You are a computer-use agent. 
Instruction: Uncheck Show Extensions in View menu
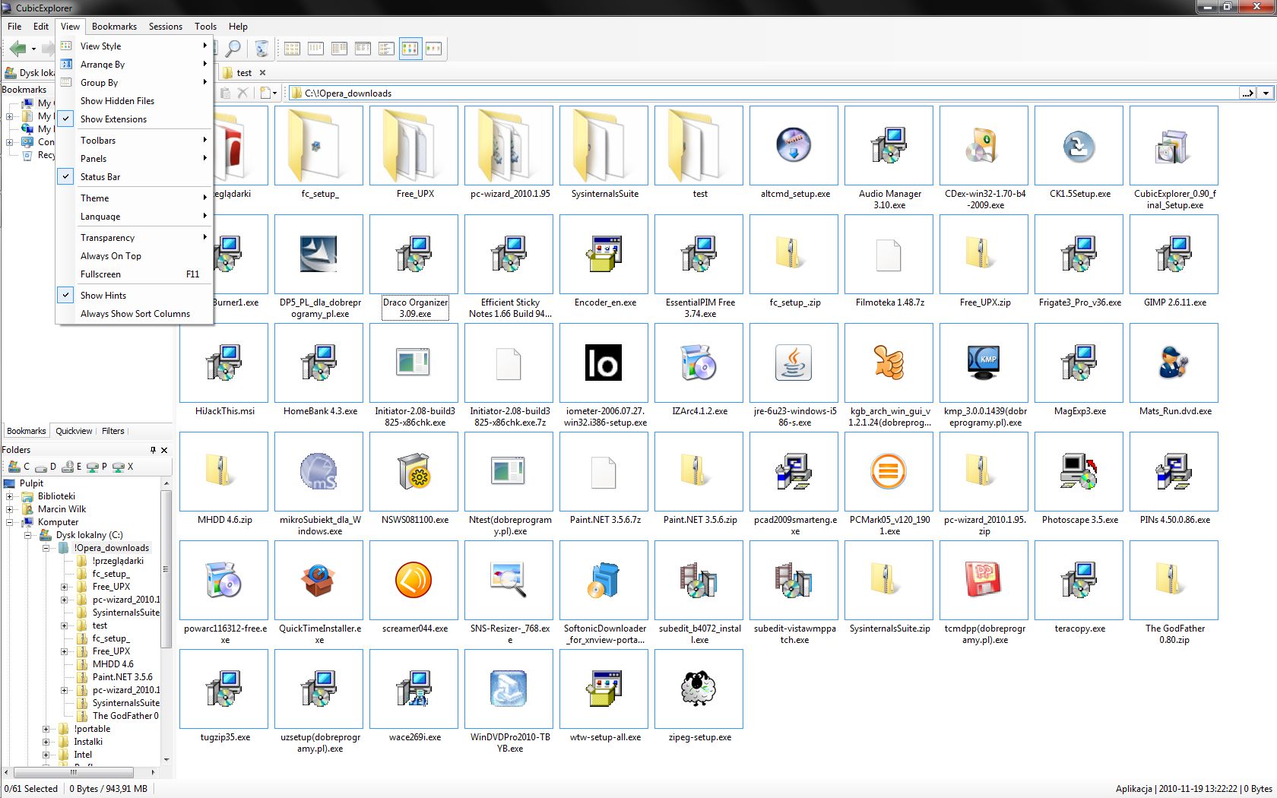(x=134, y=119)
